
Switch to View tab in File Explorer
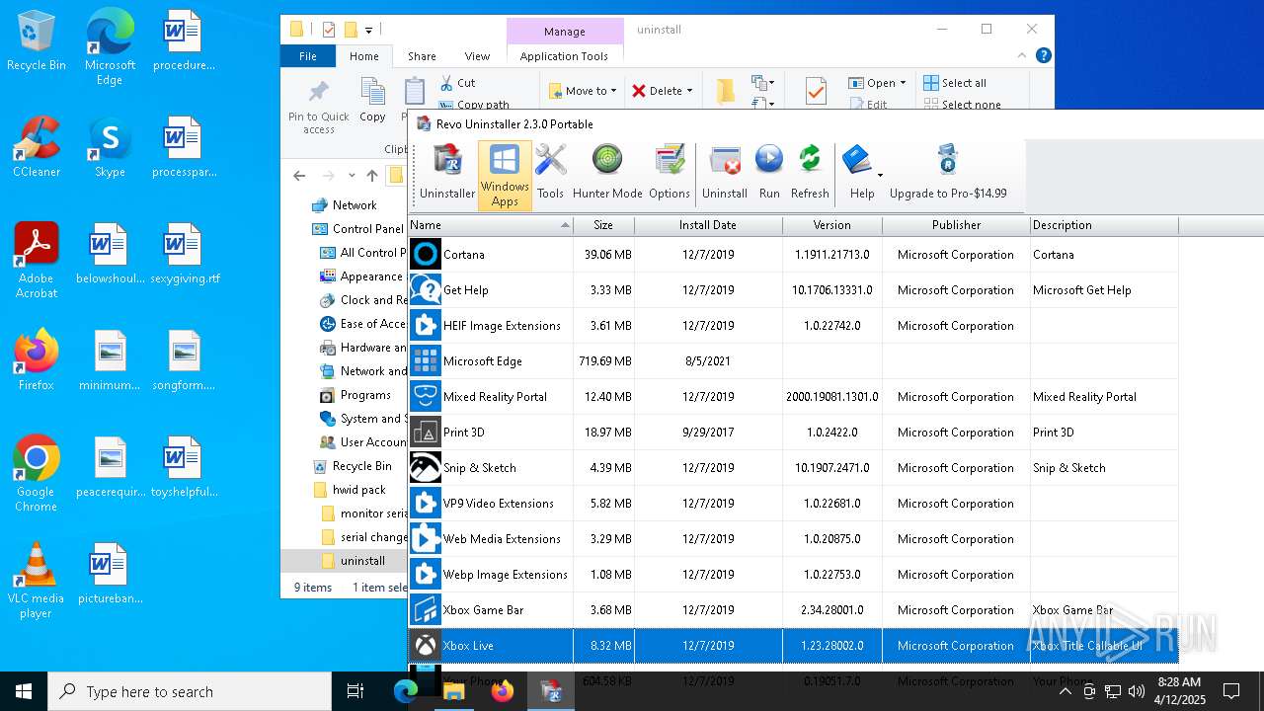[x=477, y=56]
